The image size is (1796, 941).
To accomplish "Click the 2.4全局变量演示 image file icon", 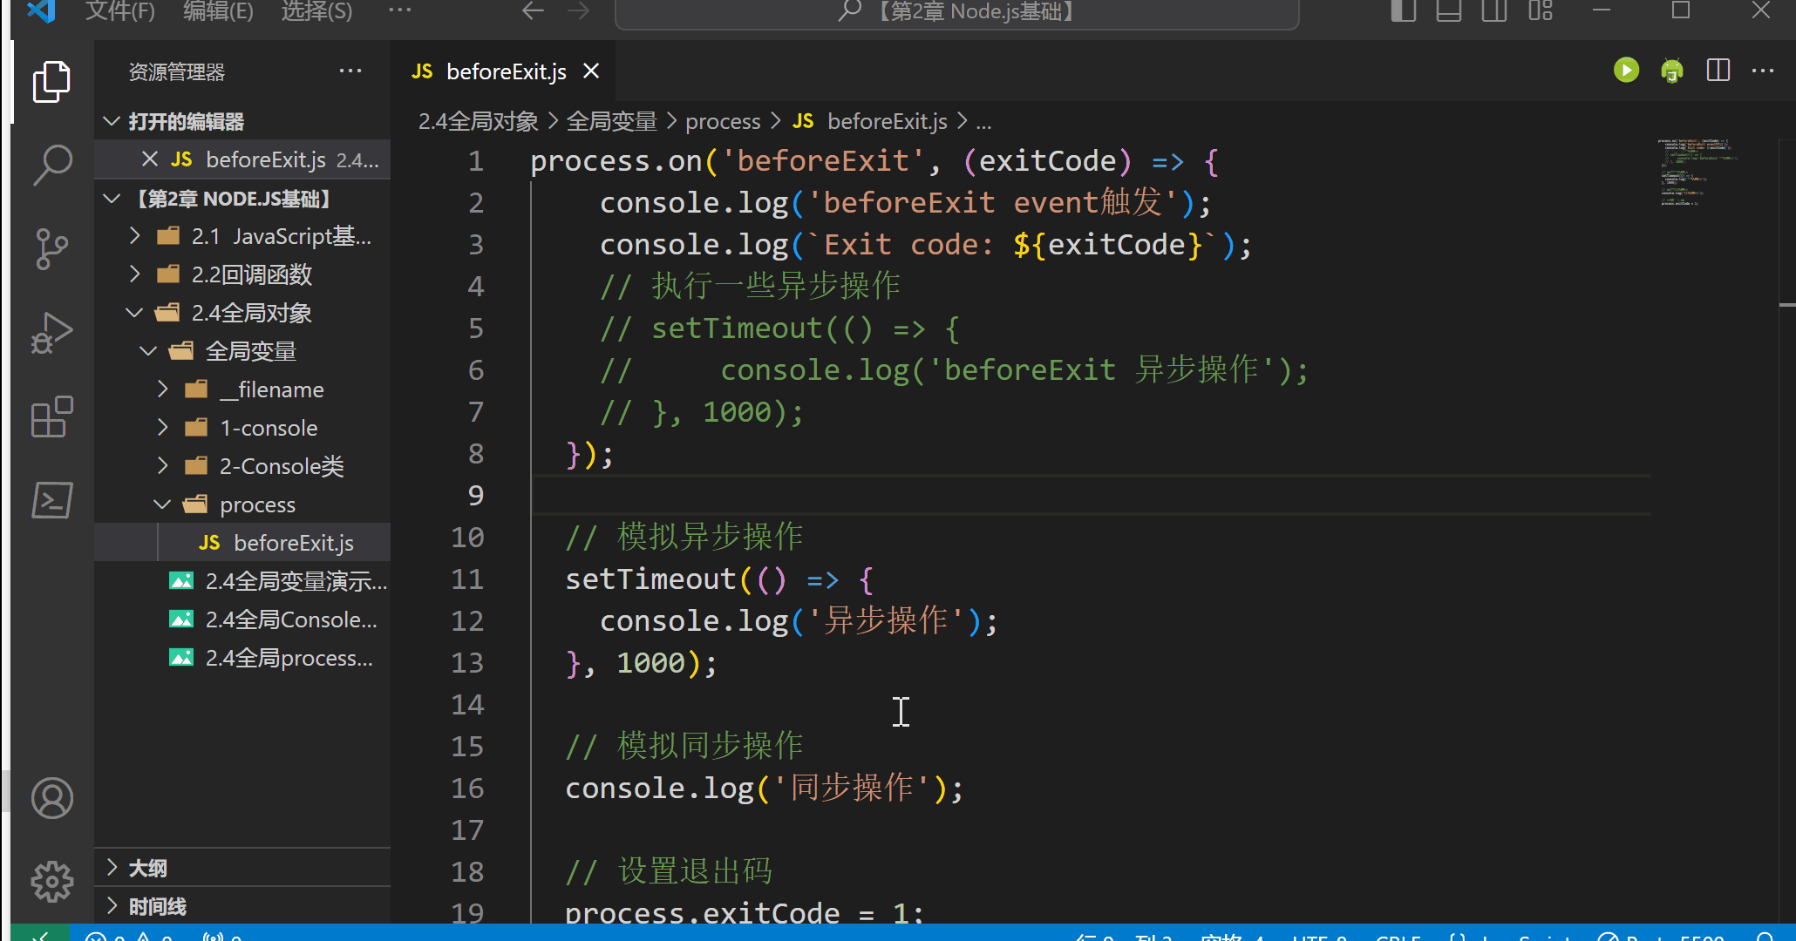I will point(181,581).
